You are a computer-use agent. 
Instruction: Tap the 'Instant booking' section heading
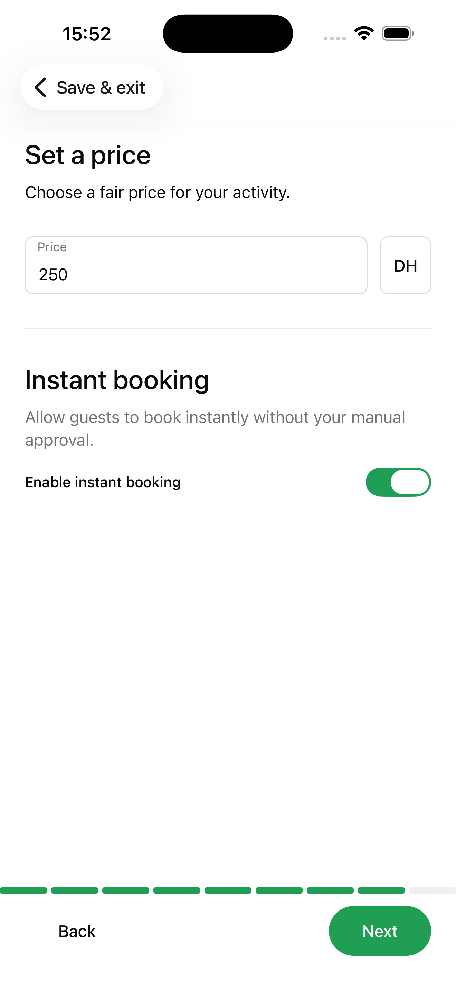pyautogui.click(x=117, y=380)
